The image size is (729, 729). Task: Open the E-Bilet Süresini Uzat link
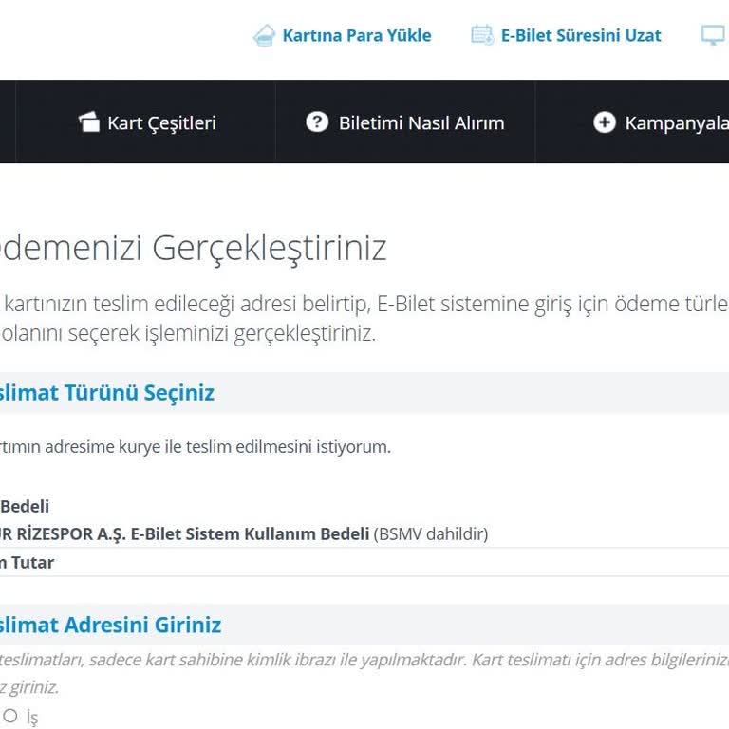pos(581,35)
